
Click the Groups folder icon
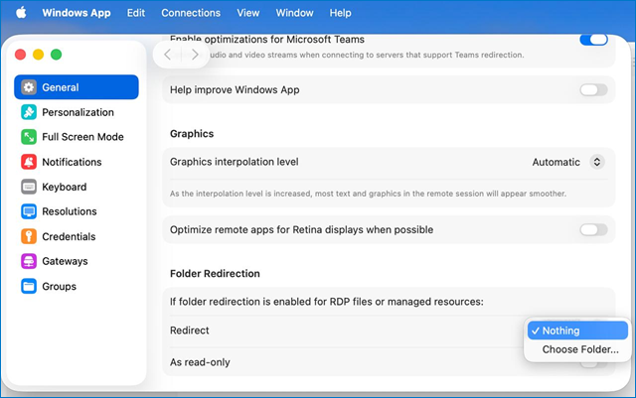click(x=29, y=286)
